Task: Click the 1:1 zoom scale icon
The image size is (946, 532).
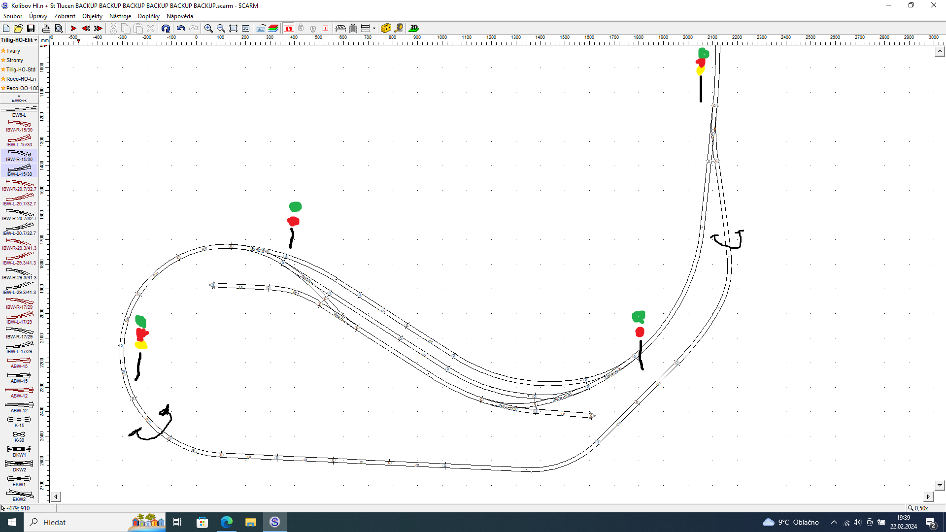Action: pos(245,29)
